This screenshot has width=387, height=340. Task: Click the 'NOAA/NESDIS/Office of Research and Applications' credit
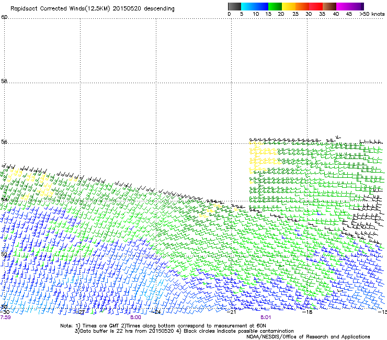pyautogui.click(x=308, y=337)
